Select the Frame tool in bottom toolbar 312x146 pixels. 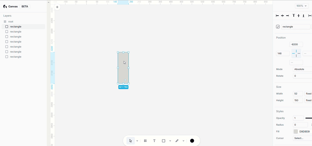(x=145, y=141)
